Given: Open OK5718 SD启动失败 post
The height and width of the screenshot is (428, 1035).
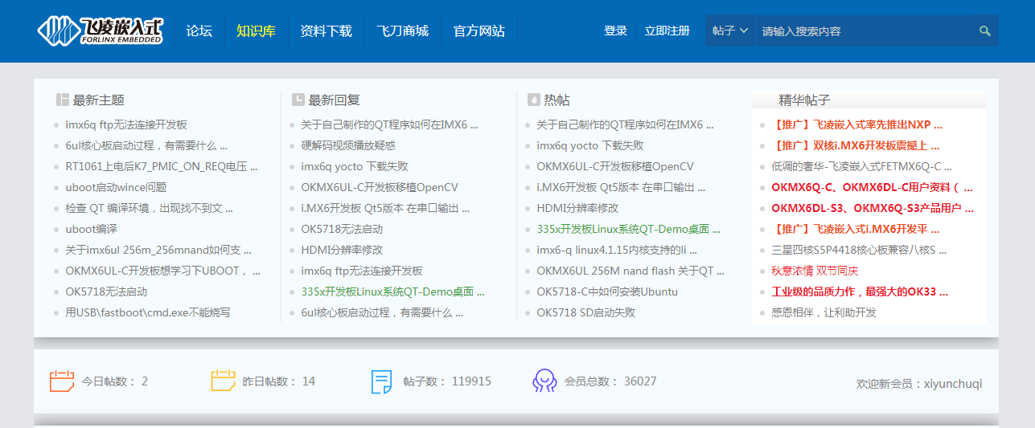Looking at the screenshot, I should tap(586, 312).
